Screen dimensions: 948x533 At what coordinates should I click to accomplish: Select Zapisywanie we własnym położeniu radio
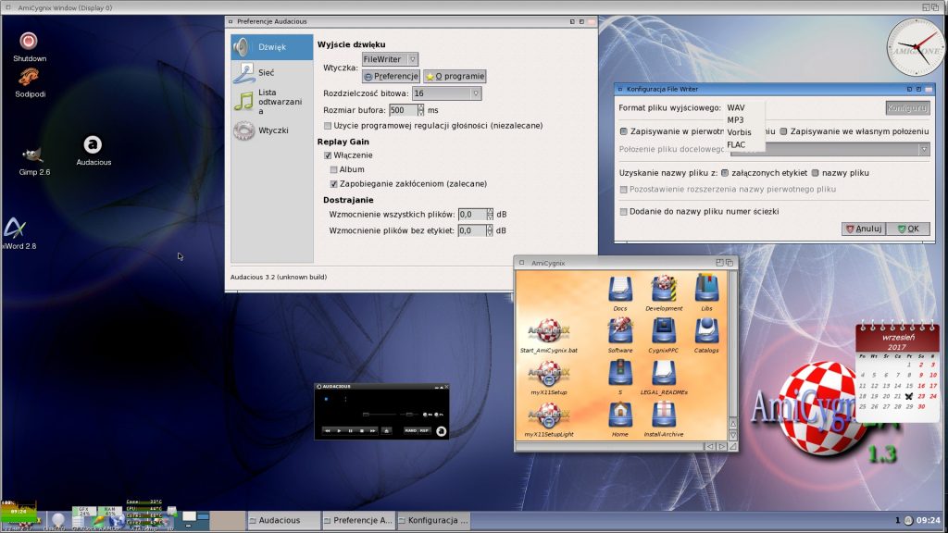[x=783, y=131]
